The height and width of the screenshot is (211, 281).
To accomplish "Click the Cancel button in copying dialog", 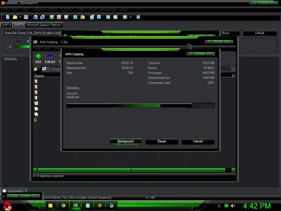I will pyautogui.click(x=198, y=141).
